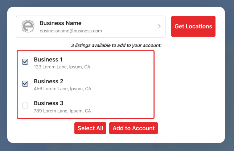Screen dimensions: 234x151
Task: Select the Business 1 listing title
Action: [48, 59]
